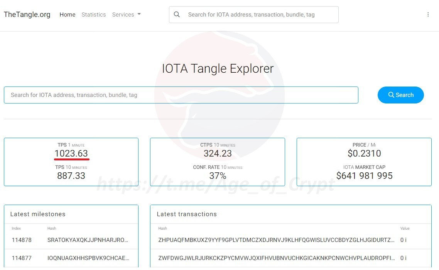Click the PRICE / Mi label
The width and height of the screenshot is (439, 270).
pyautogui.click(x=364, y=145)
